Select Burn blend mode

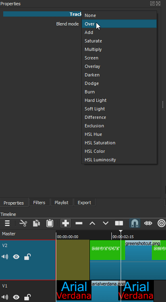pos(119,92)
